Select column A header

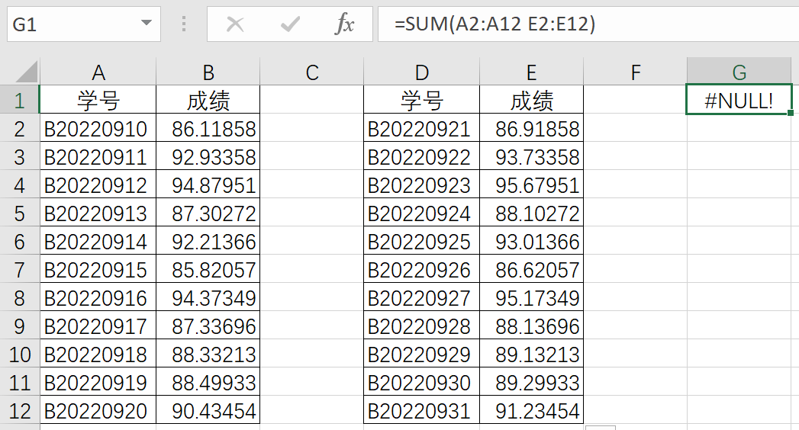[98, 72]
